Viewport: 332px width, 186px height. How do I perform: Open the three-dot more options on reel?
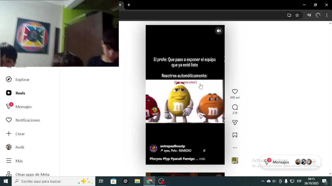(x=235, y=148)
